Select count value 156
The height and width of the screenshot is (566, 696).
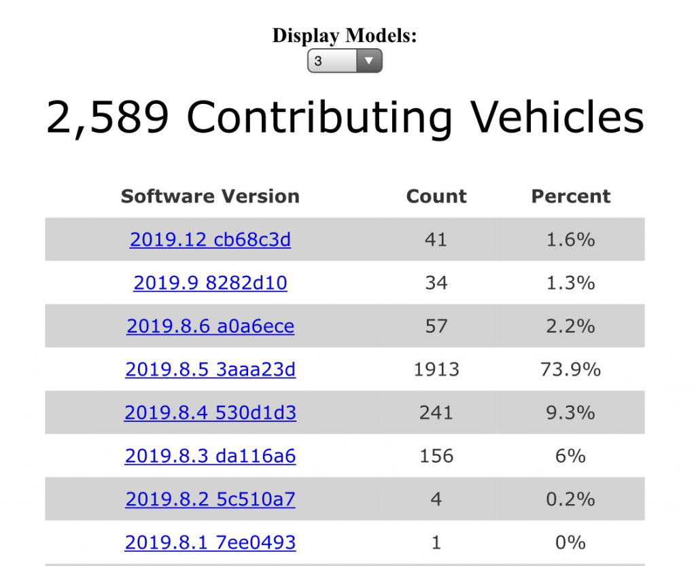[x=436, y=455]
